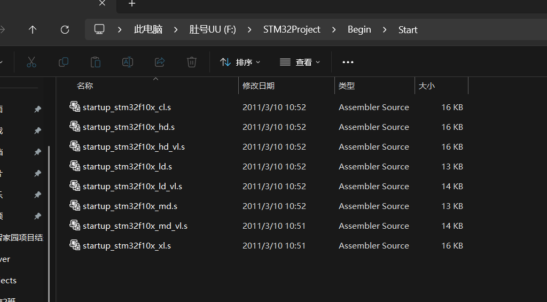
Task: Click 13 KB size in ld.s row
Action: point(452,167)
